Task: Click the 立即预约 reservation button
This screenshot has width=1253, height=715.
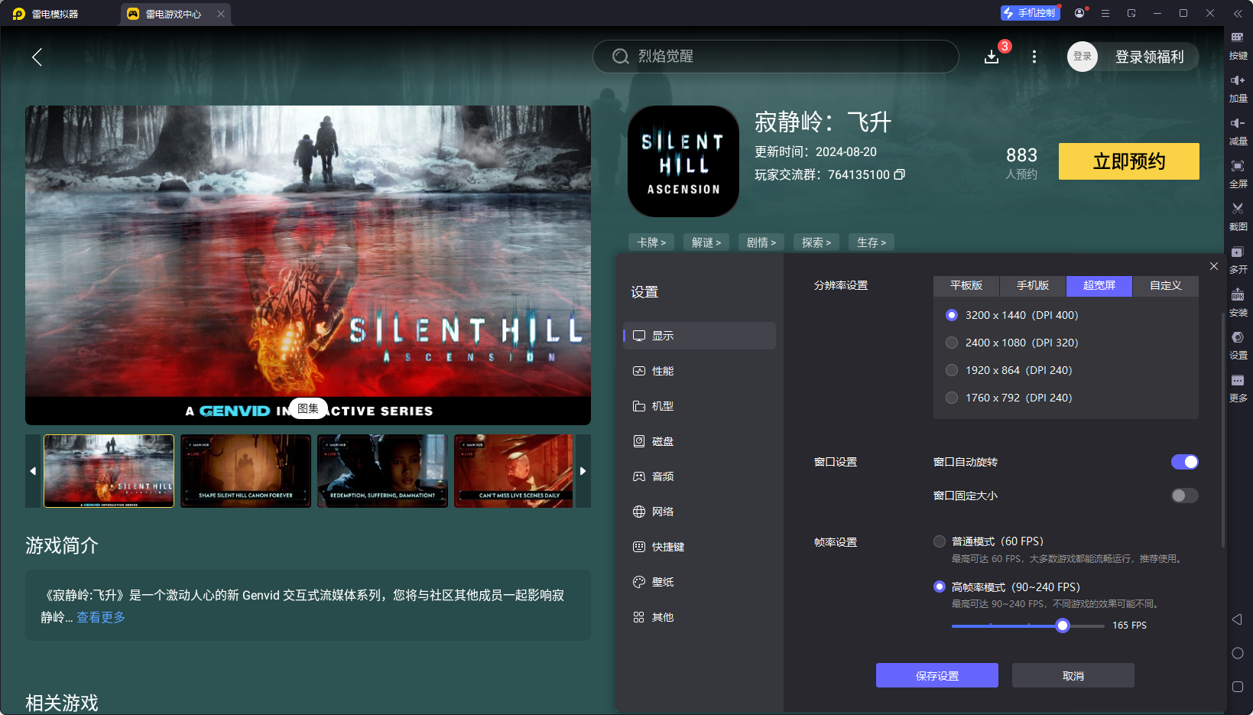Action: pyautogui.click(x=1128, y=161)
